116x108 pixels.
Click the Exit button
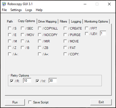click(x=101, y=102)
